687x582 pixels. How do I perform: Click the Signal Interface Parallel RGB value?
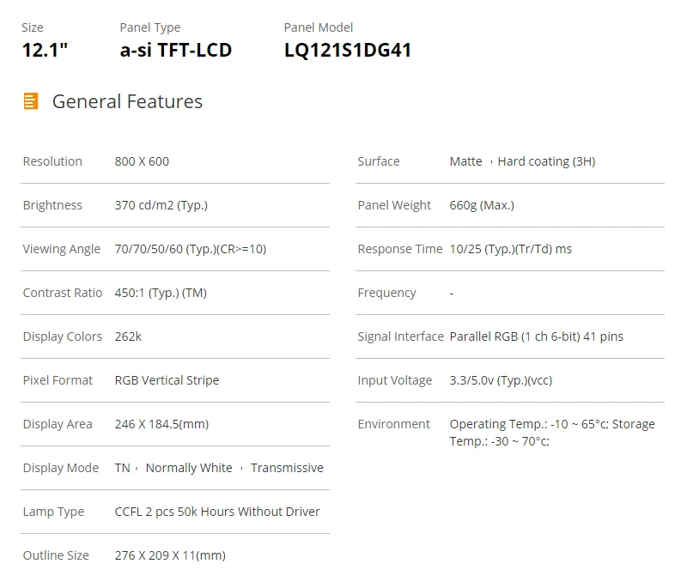(536, 336)
